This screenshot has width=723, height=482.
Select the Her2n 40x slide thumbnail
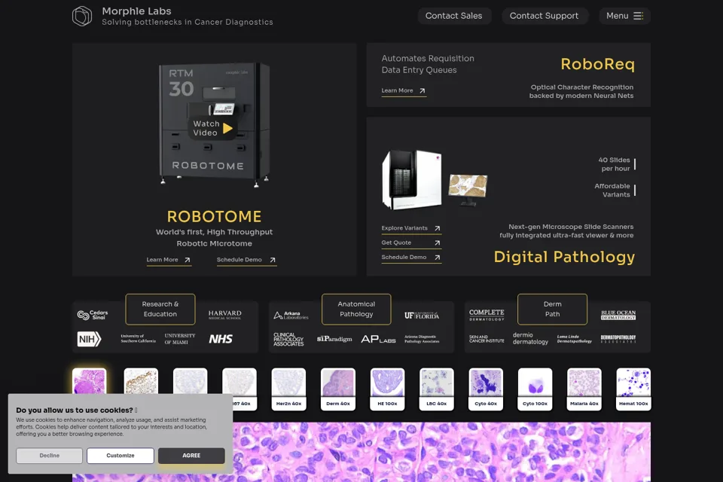click(288, 389)
